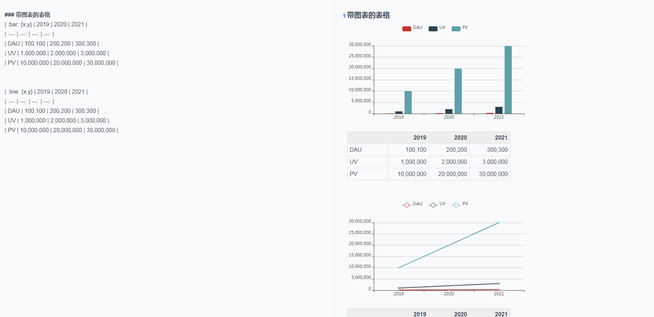
Task: Click the PV bar for 2020 in bar chart
Action: (x=458, y=91)
